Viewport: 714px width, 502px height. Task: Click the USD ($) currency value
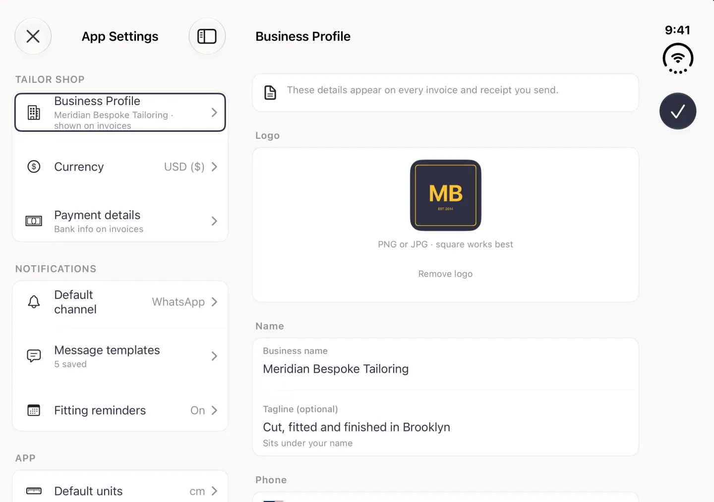point(184,167)
